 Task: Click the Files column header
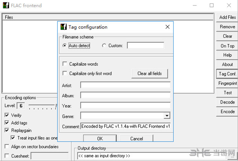[x=108, y=17]
